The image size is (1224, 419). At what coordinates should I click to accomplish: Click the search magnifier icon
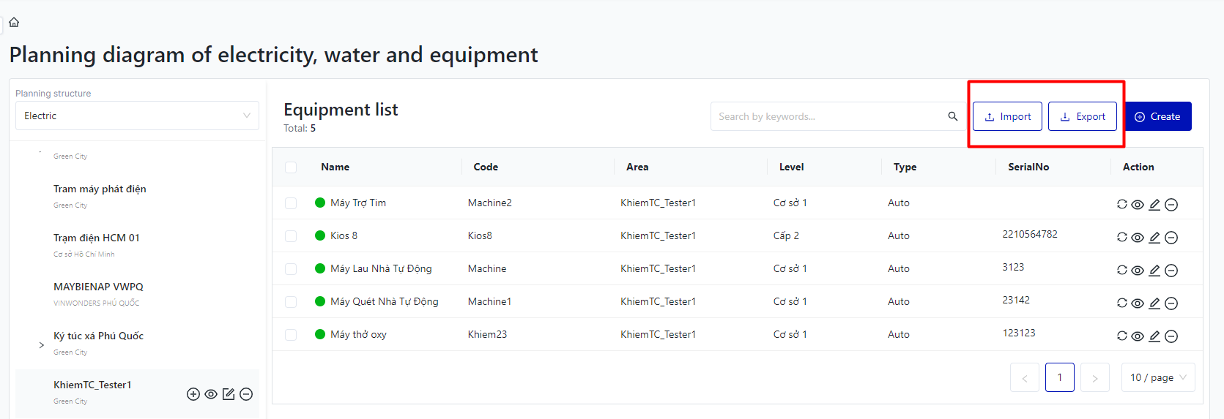pyautogui.click(x=952, y=116)
